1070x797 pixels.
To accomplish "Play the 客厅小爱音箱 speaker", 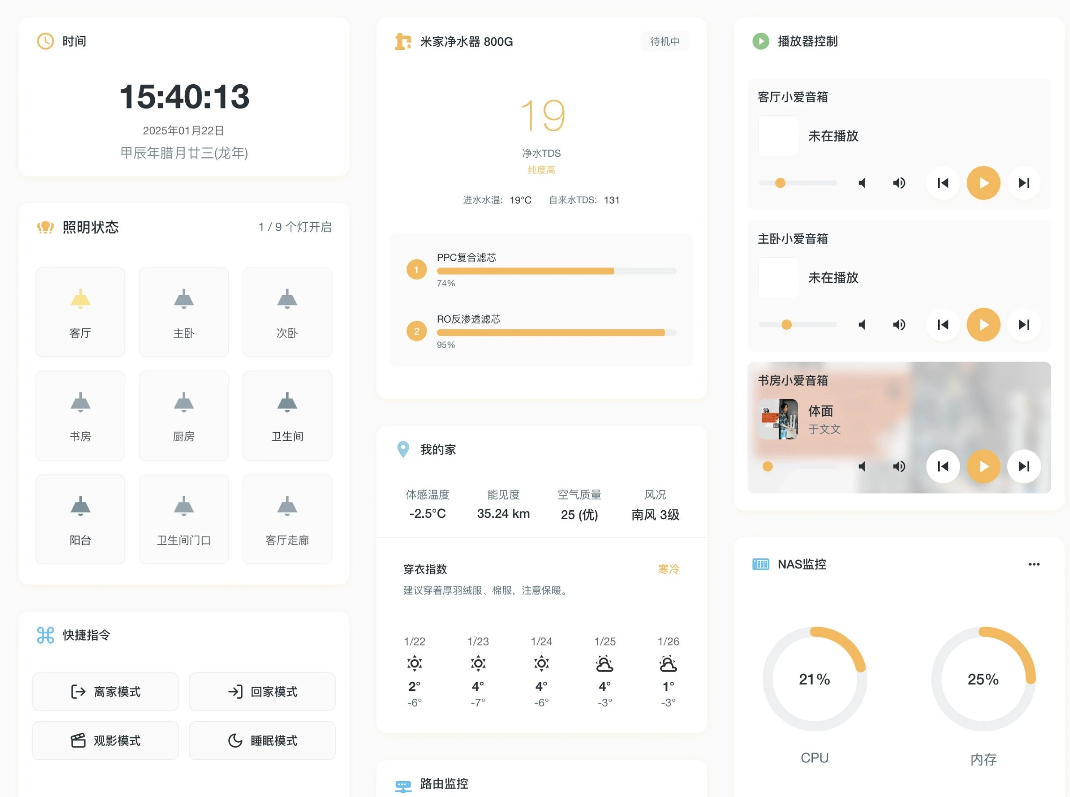I will tap(983, 183).
